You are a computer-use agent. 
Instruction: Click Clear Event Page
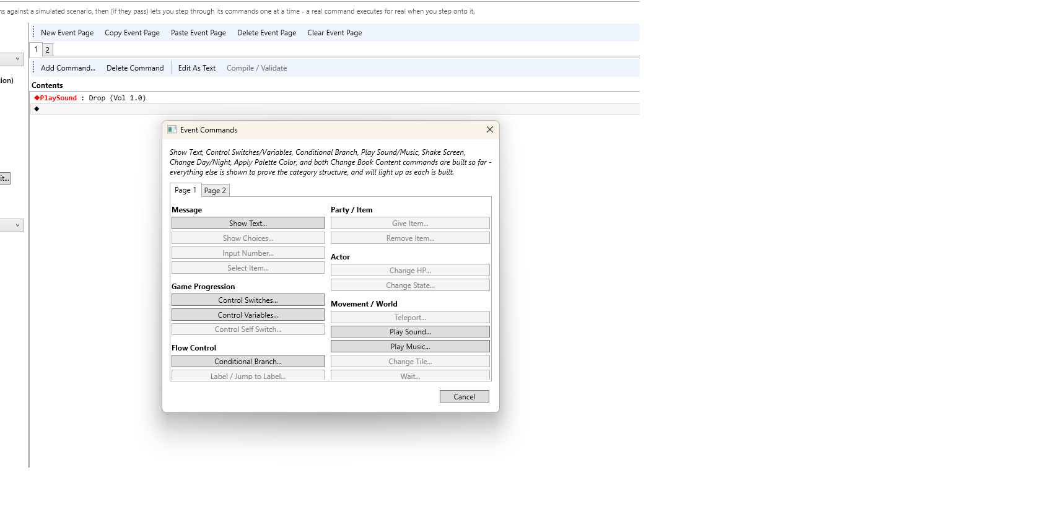click(x=334, y=33)
